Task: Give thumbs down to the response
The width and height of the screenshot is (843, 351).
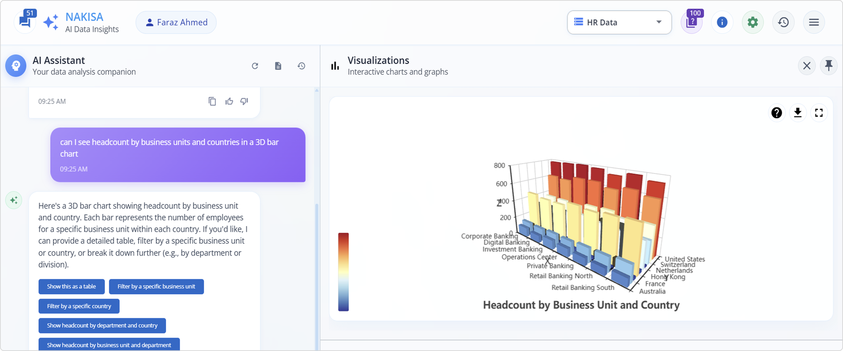Action: (x=244, y=101)
